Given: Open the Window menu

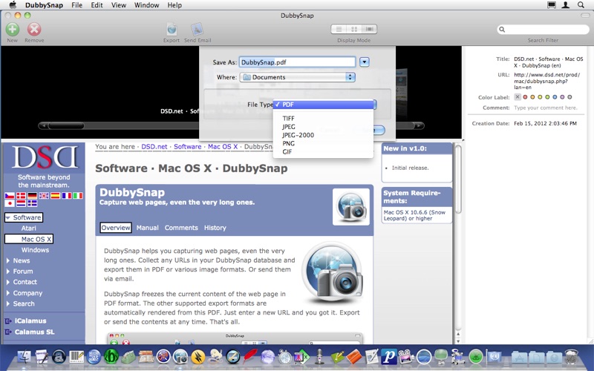Looking at the screenshot, I should tap(146, 5).
